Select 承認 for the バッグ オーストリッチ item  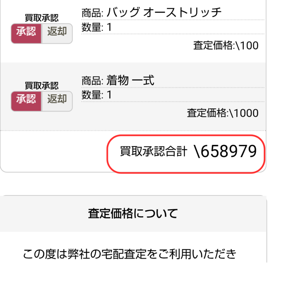tap(26, 33)
